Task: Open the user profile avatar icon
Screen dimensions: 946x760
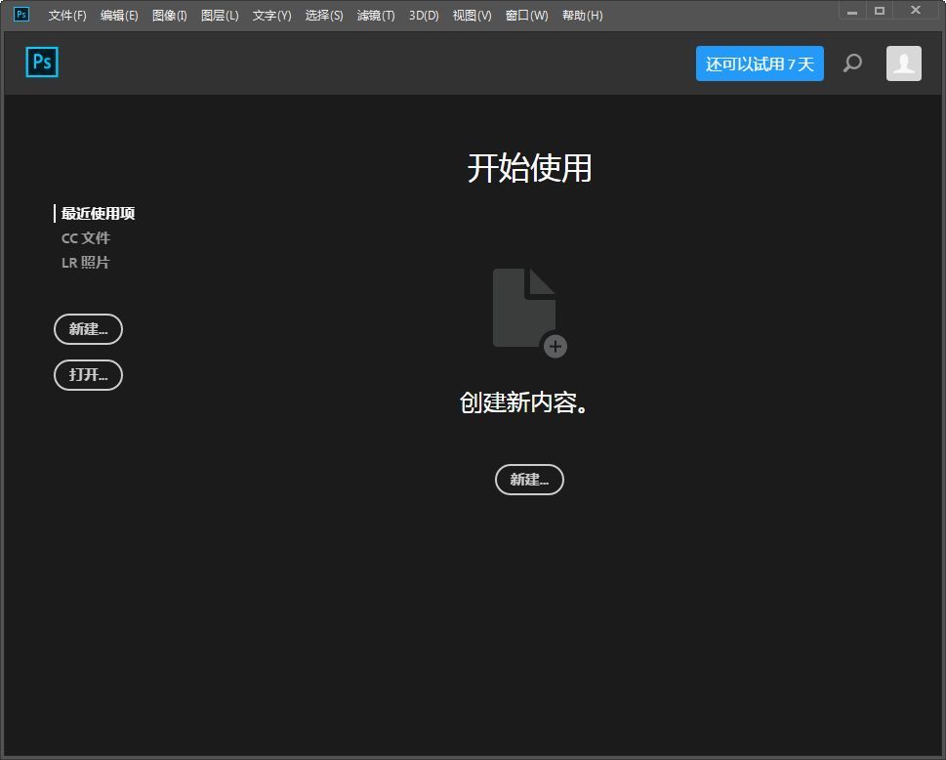Action: tap(904, 63)
